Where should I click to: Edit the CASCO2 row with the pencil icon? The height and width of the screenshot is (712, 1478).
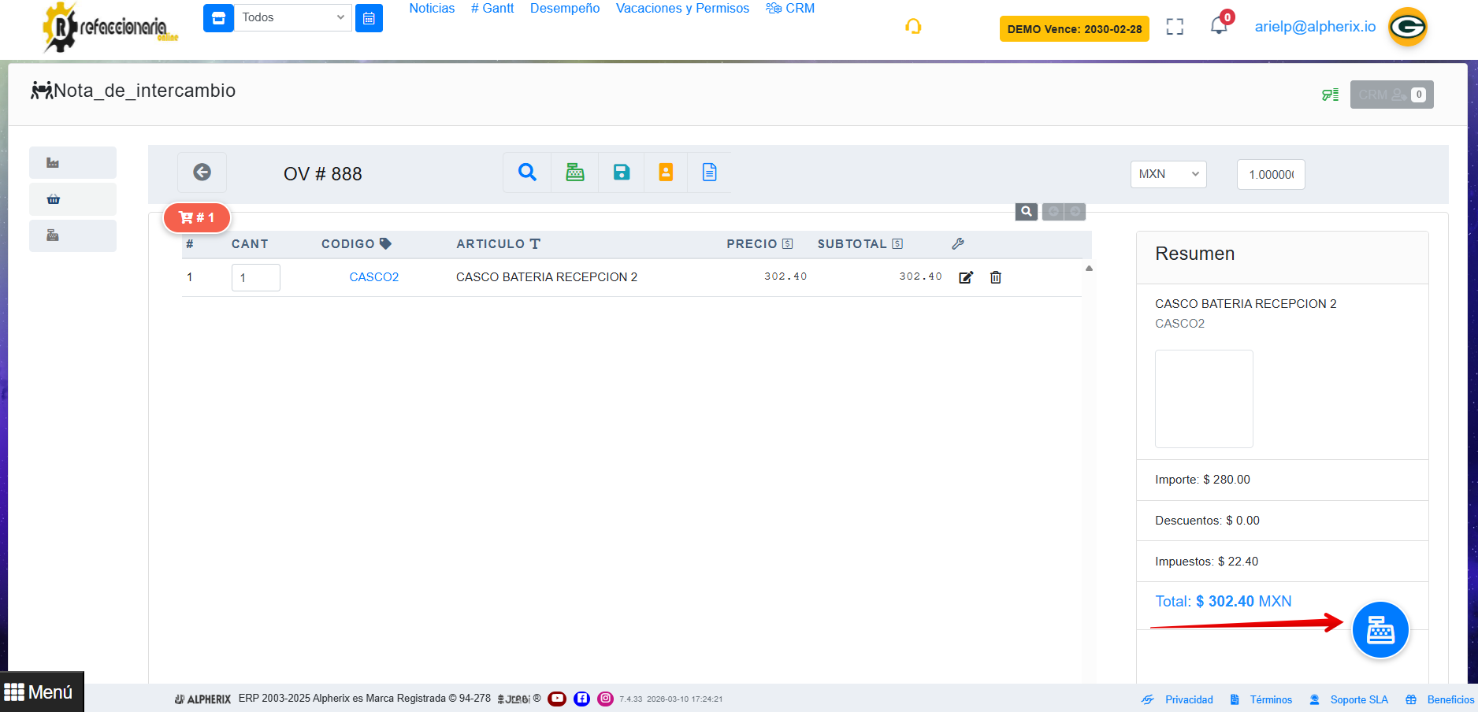[966, 277]
